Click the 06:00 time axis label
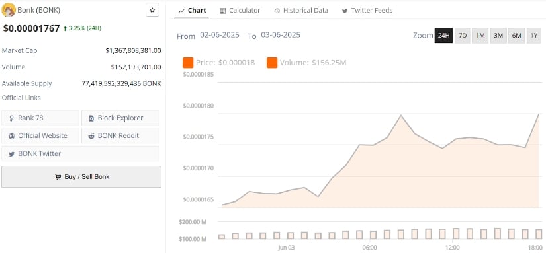This screenshot has height=253, width=546. 369,248
